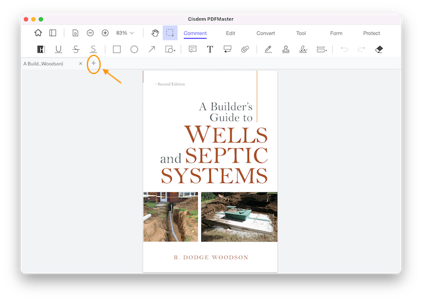Select the Callout text tool
Image resolution: width=422 pixels, height=301 pixels.
[x=227, y=49]
